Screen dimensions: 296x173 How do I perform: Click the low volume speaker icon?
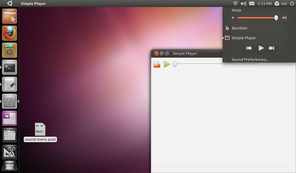pos(233,18)
